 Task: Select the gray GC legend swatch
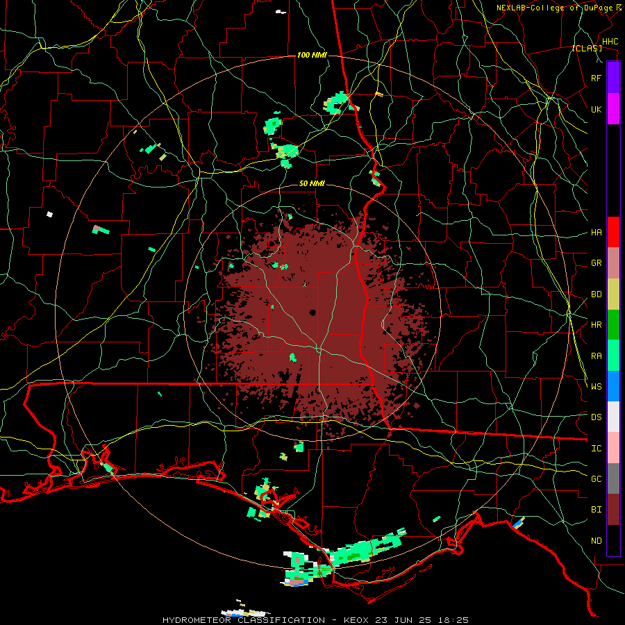click(x=613, y=478)
